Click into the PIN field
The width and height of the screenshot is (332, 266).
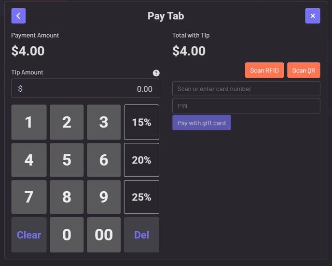[x=246, y=106]
